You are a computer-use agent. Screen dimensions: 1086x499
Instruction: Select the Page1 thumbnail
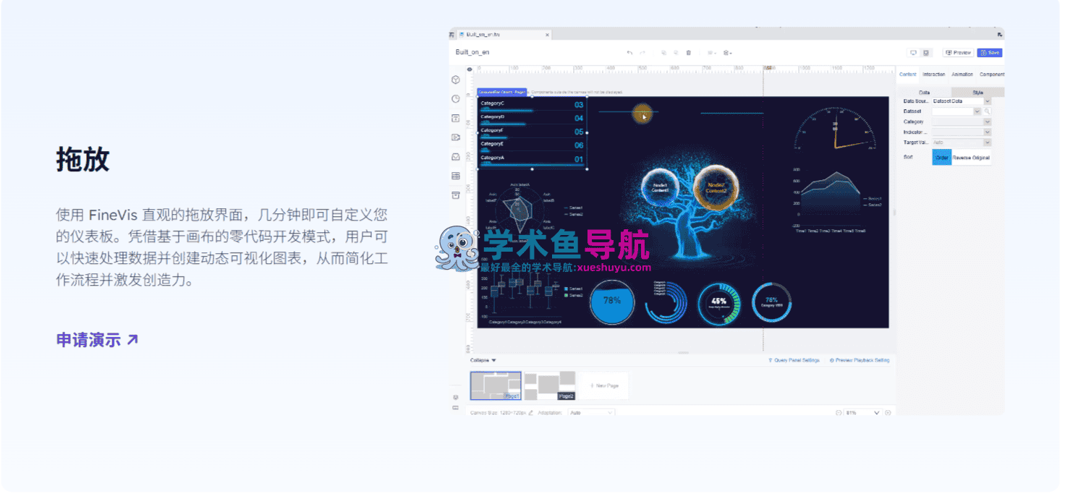click(x=496, y=385)
